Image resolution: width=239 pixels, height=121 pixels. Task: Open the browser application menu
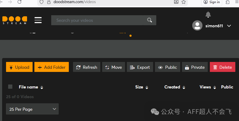click(237, 2)
